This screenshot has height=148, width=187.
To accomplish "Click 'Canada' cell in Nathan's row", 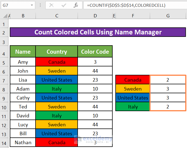I will click(57, 142).
